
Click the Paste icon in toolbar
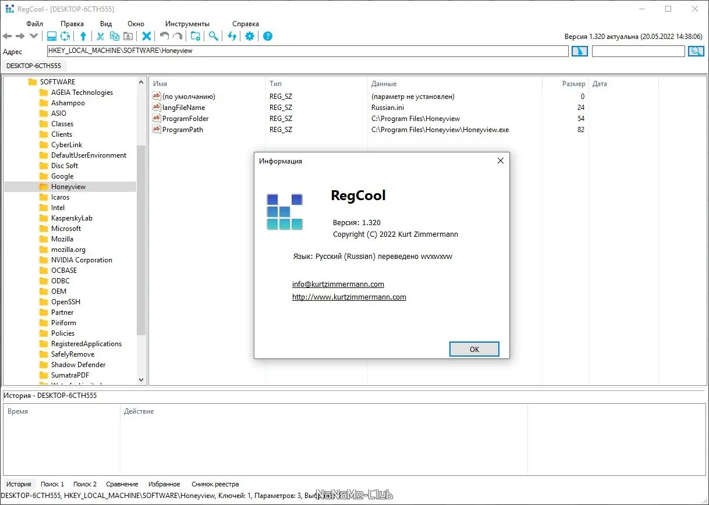point(128,36)
